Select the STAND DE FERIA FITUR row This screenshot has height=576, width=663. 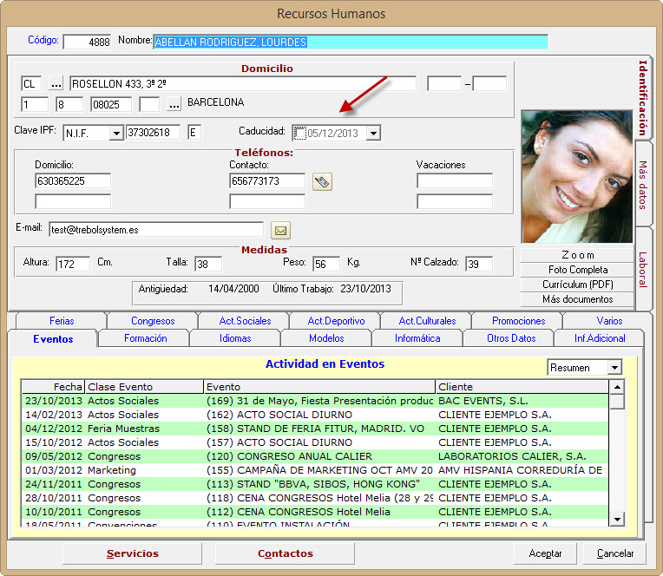(x=315, y=429)
